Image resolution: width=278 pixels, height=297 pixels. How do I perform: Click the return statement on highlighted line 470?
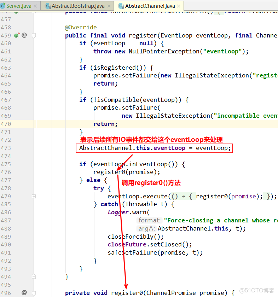(x=105, y=124)
